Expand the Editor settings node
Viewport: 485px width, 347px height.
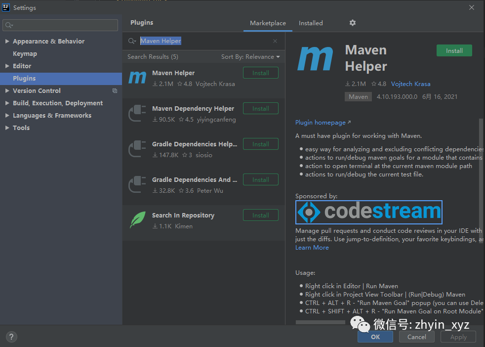tap(7, 66)
